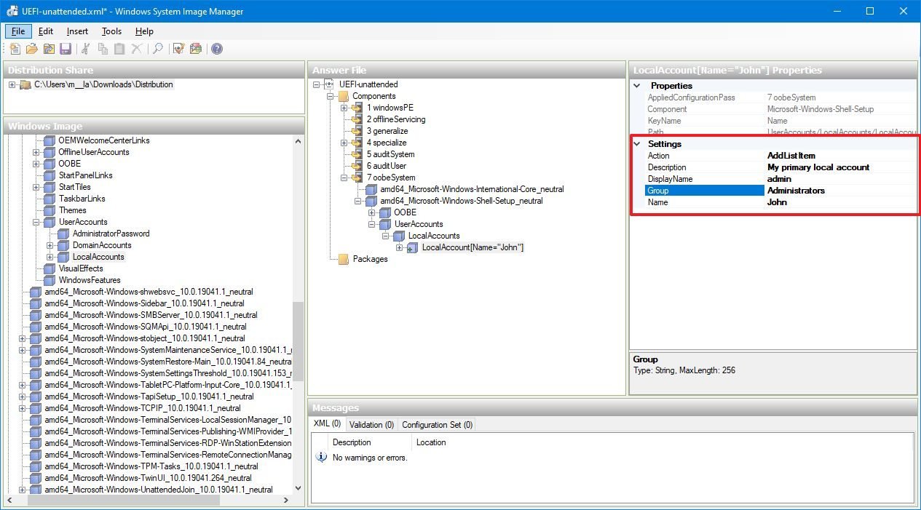Image resolution: width=921 pixels, height=510 pixels.
Task: Select Packages folder in Answer File
Action: point(370,259)
